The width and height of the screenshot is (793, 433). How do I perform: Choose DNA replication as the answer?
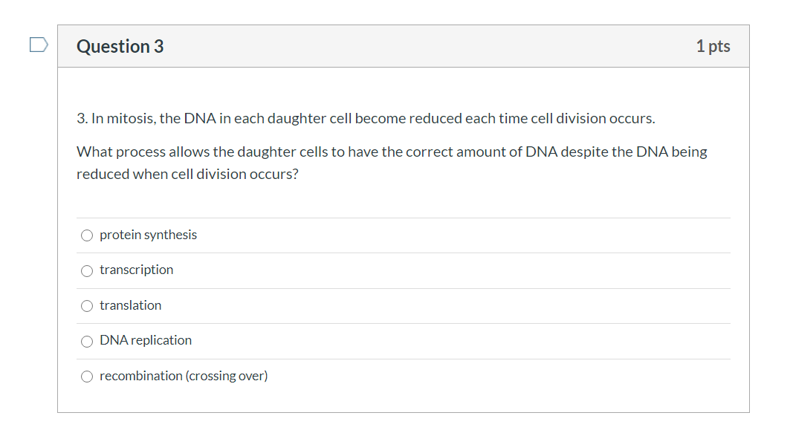(86, 341)
